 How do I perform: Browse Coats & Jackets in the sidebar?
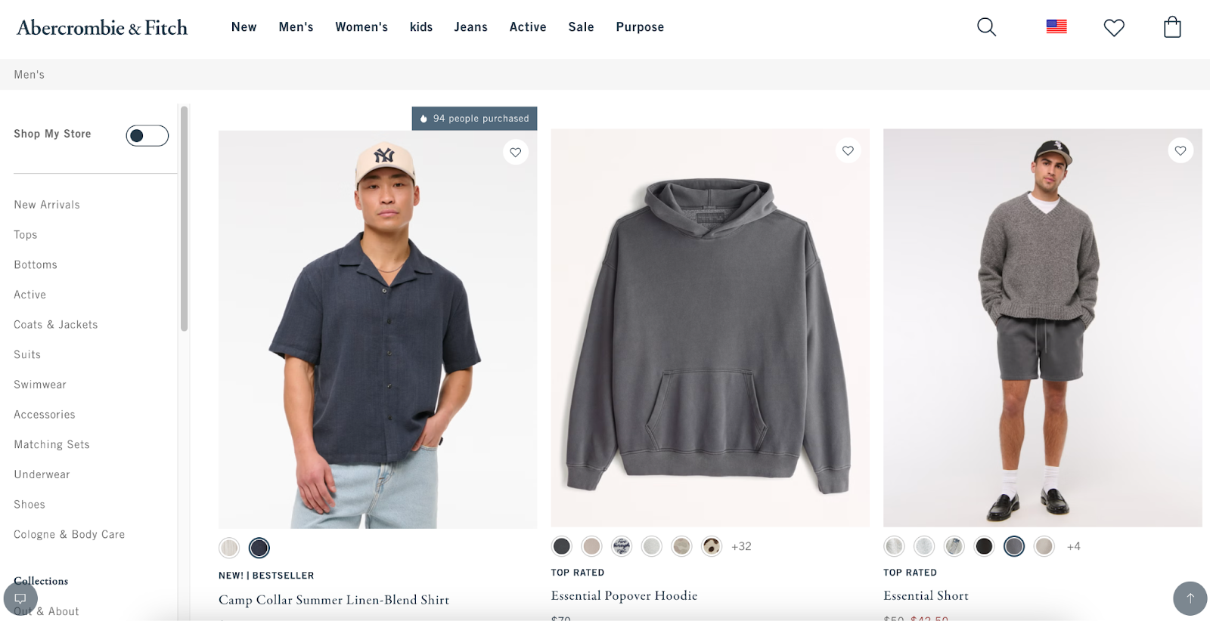pos(55,324)
